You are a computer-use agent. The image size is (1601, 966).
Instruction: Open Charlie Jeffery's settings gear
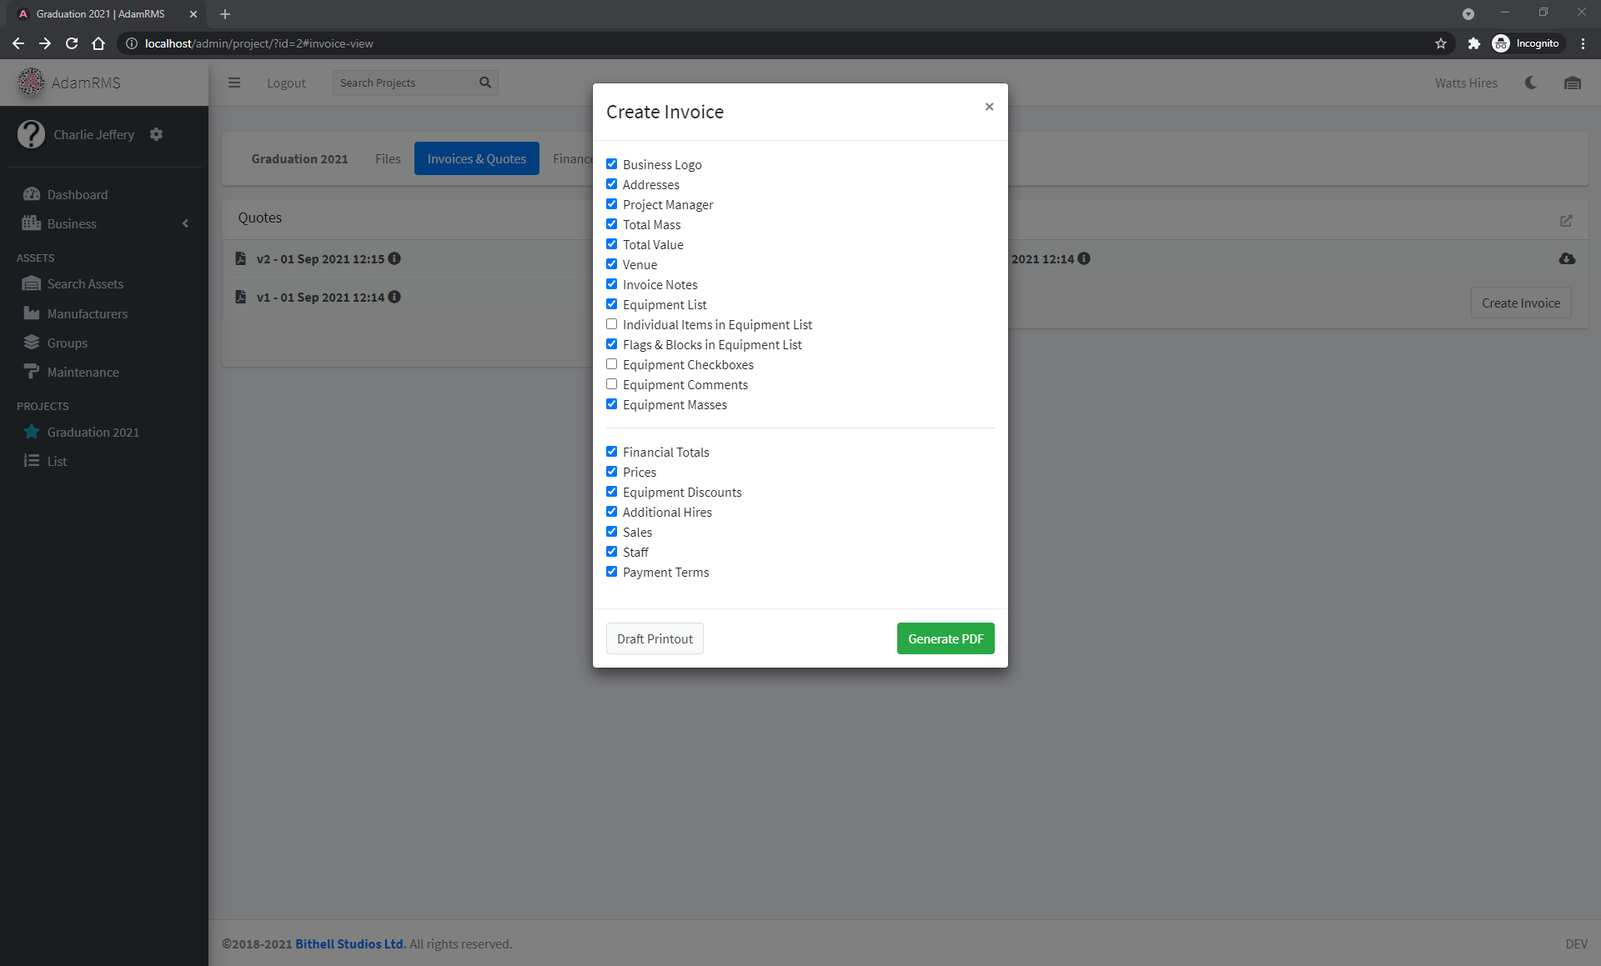pyautogui.click(x=156, y=134)
